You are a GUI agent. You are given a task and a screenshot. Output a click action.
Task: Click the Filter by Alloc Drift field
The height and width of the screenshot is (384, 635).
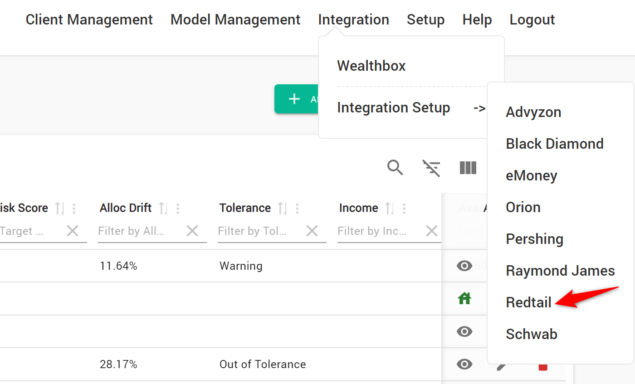point(140,231)
